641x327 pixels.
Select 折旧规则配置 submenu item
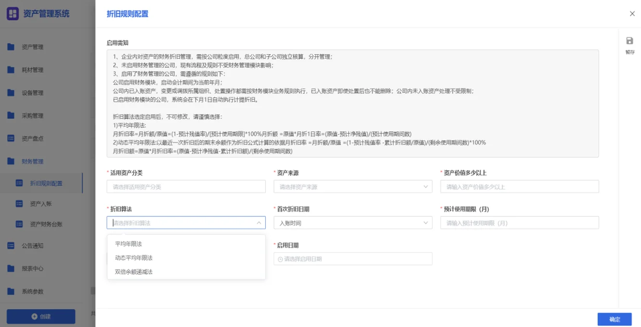pos(41,183)
